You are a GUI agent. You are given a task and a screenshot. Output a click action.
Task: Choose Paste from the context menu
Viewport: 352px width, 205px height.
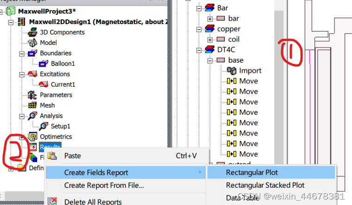pos(126,156)
